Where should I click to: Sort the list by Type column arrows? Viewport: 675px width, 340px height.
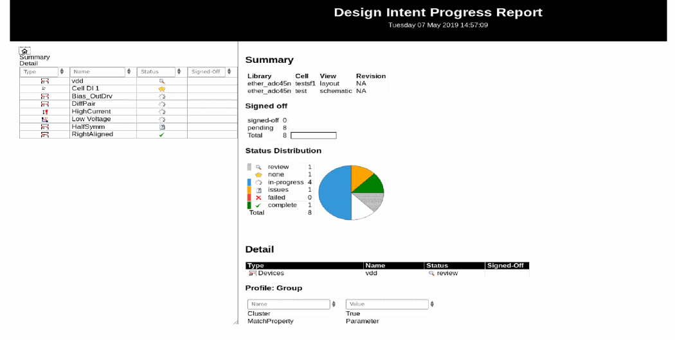click(62, 72)
